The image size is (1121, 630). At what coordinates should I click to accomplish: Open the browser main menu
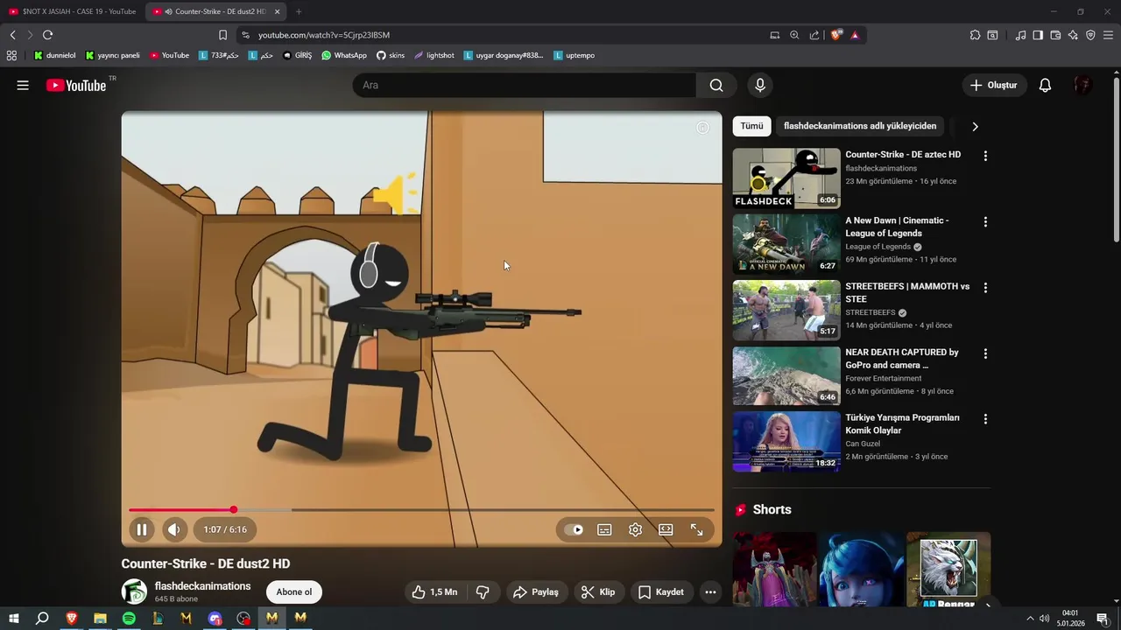click(1108, 35)
